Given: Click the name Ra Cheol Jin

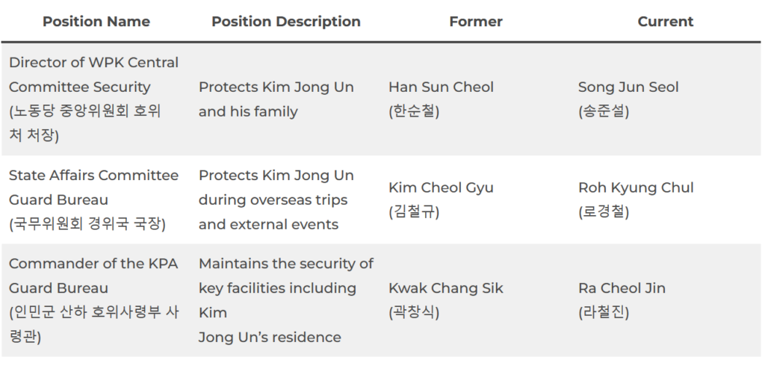Looking at the screenshot, I should 622,288.
